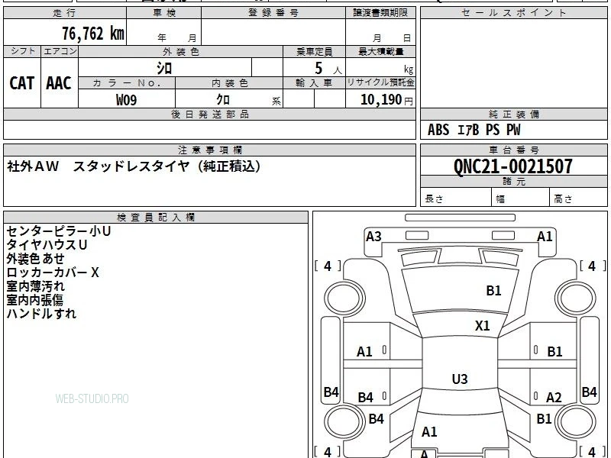This screenshot has width=611, height=458.
Task: Click the 高さ dimension label
Action: click(x=563, y=199)
